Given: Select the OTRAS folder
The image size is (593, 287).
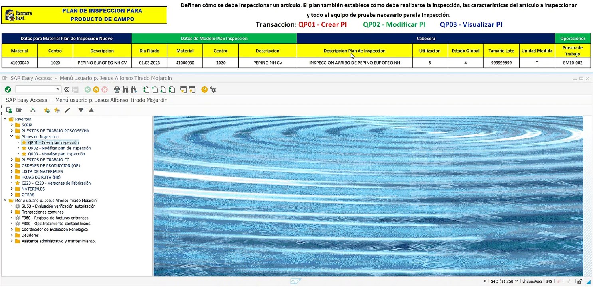Looking at the screenshot, I should 28,195.
